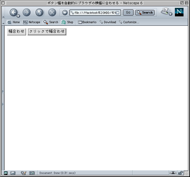Screen dimensions: 190x177
Task: Click the Document: Done status text
Action: (x=57, y=173)
